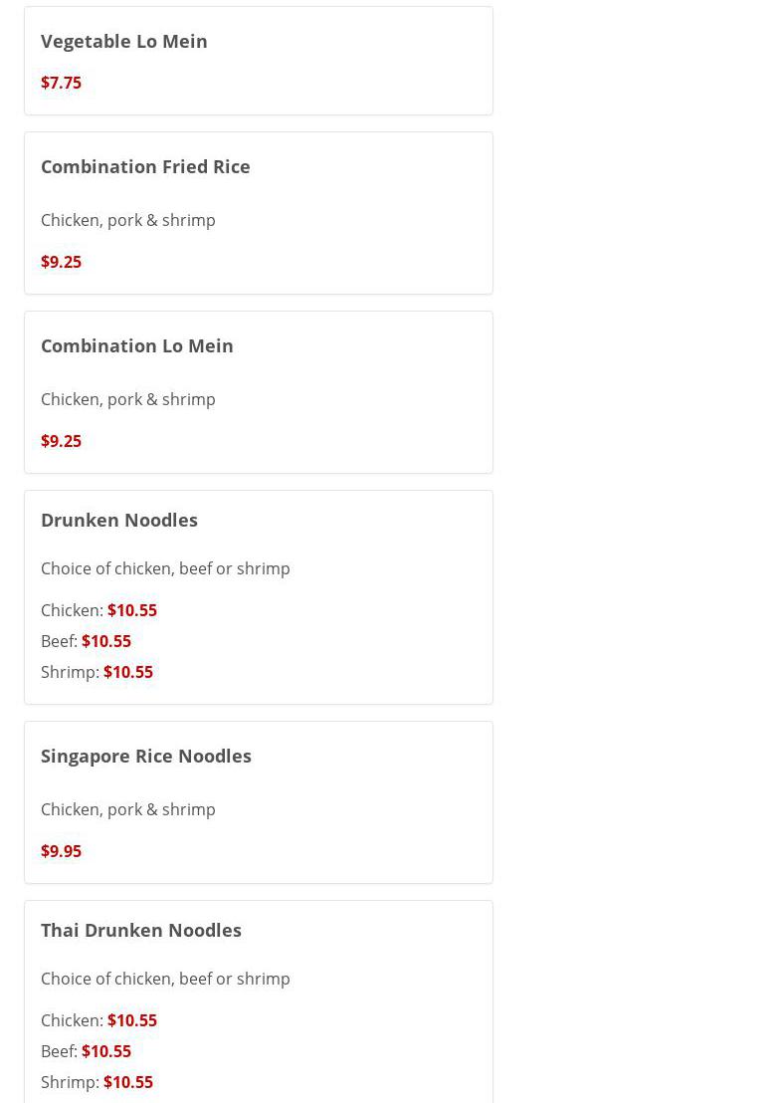781x1103 pixels.
Task: Open the Drunken Noodles item
Action: tap(118, 520)
